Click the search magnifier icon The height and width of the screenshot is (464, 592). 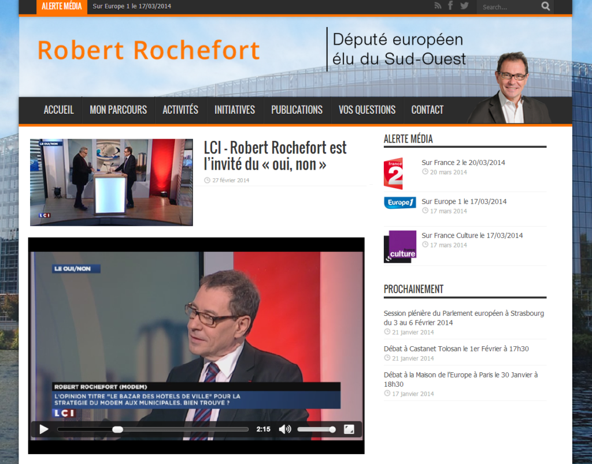coord(546,6)
